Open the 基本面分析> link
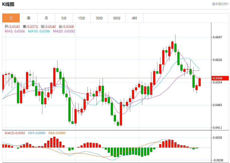230x163 pixels. pyautogui.click(x=220, y=4)
